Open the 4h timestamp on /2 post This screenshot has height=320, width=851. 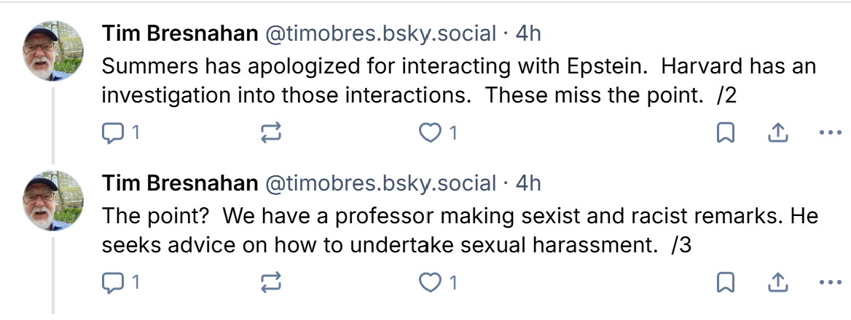[x=529, y=33]
